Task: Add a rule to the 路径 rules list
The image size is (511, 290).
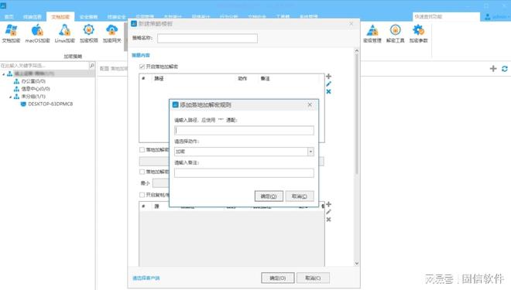Action: pyautogui.click(x=328, y=76)
